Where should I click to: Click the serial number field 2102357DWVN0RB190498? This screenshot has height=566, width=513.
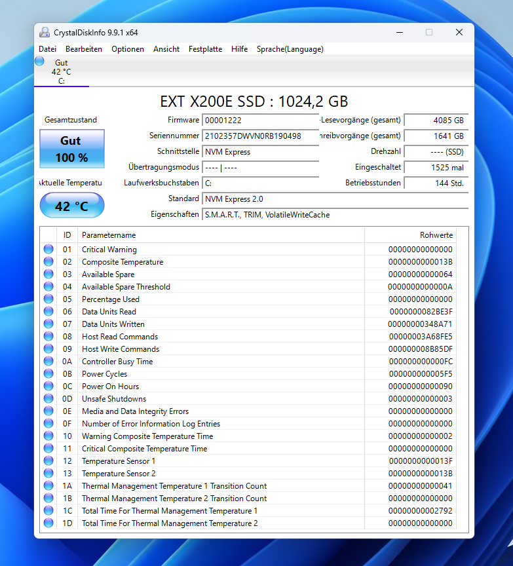coord(260,136)
